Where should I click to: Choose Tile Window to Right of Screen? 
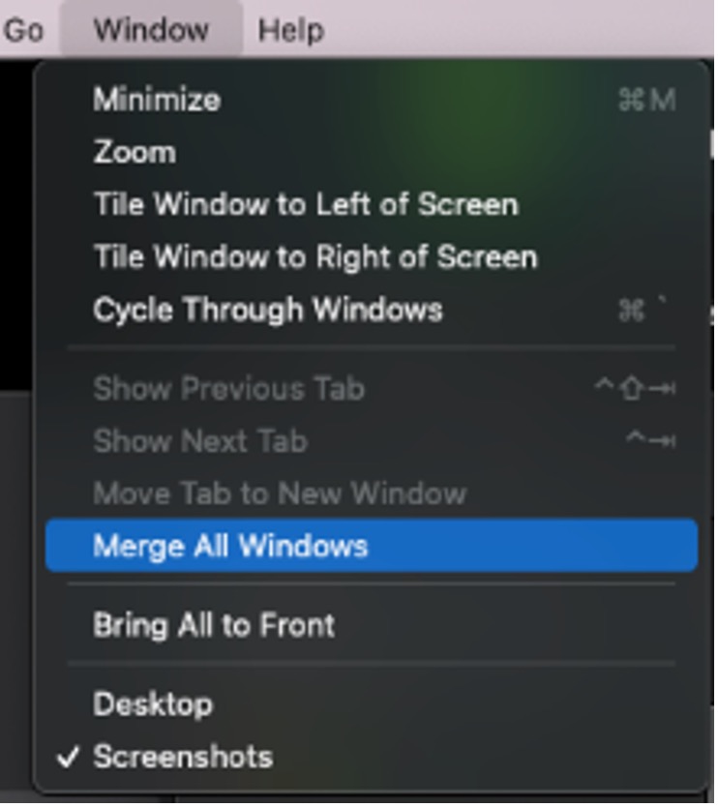314,257
